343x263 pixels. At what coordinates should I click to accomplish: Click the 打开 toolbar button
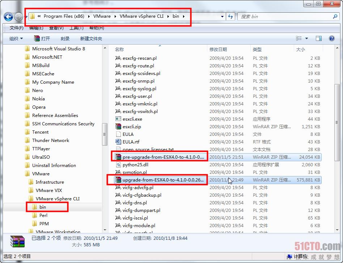[x=42, y=38]
